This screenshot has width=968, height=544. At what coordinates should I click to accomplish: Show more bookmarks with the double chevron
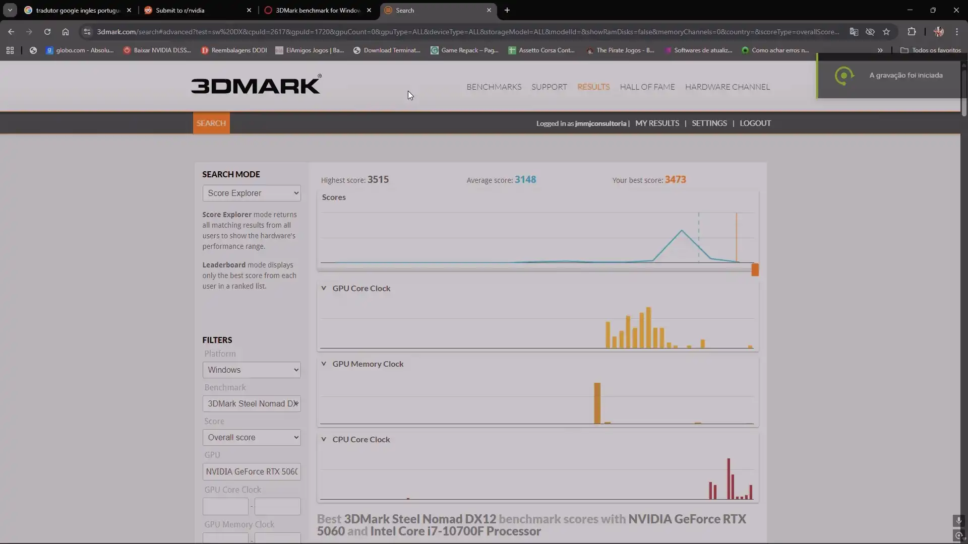pos(880,50)
